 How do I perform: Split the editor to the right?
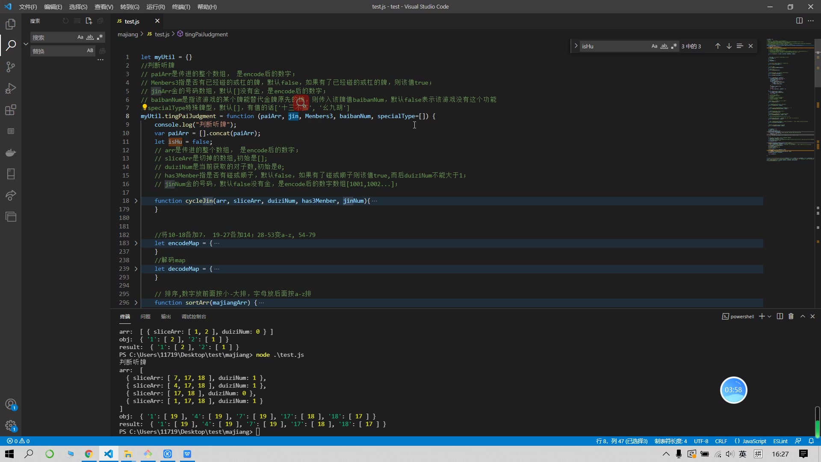799,21
